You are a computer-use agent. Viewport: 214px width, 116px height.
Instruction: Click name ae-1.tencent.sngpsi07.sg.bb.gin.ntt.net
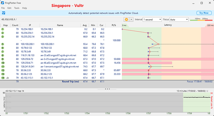[60, 67]
